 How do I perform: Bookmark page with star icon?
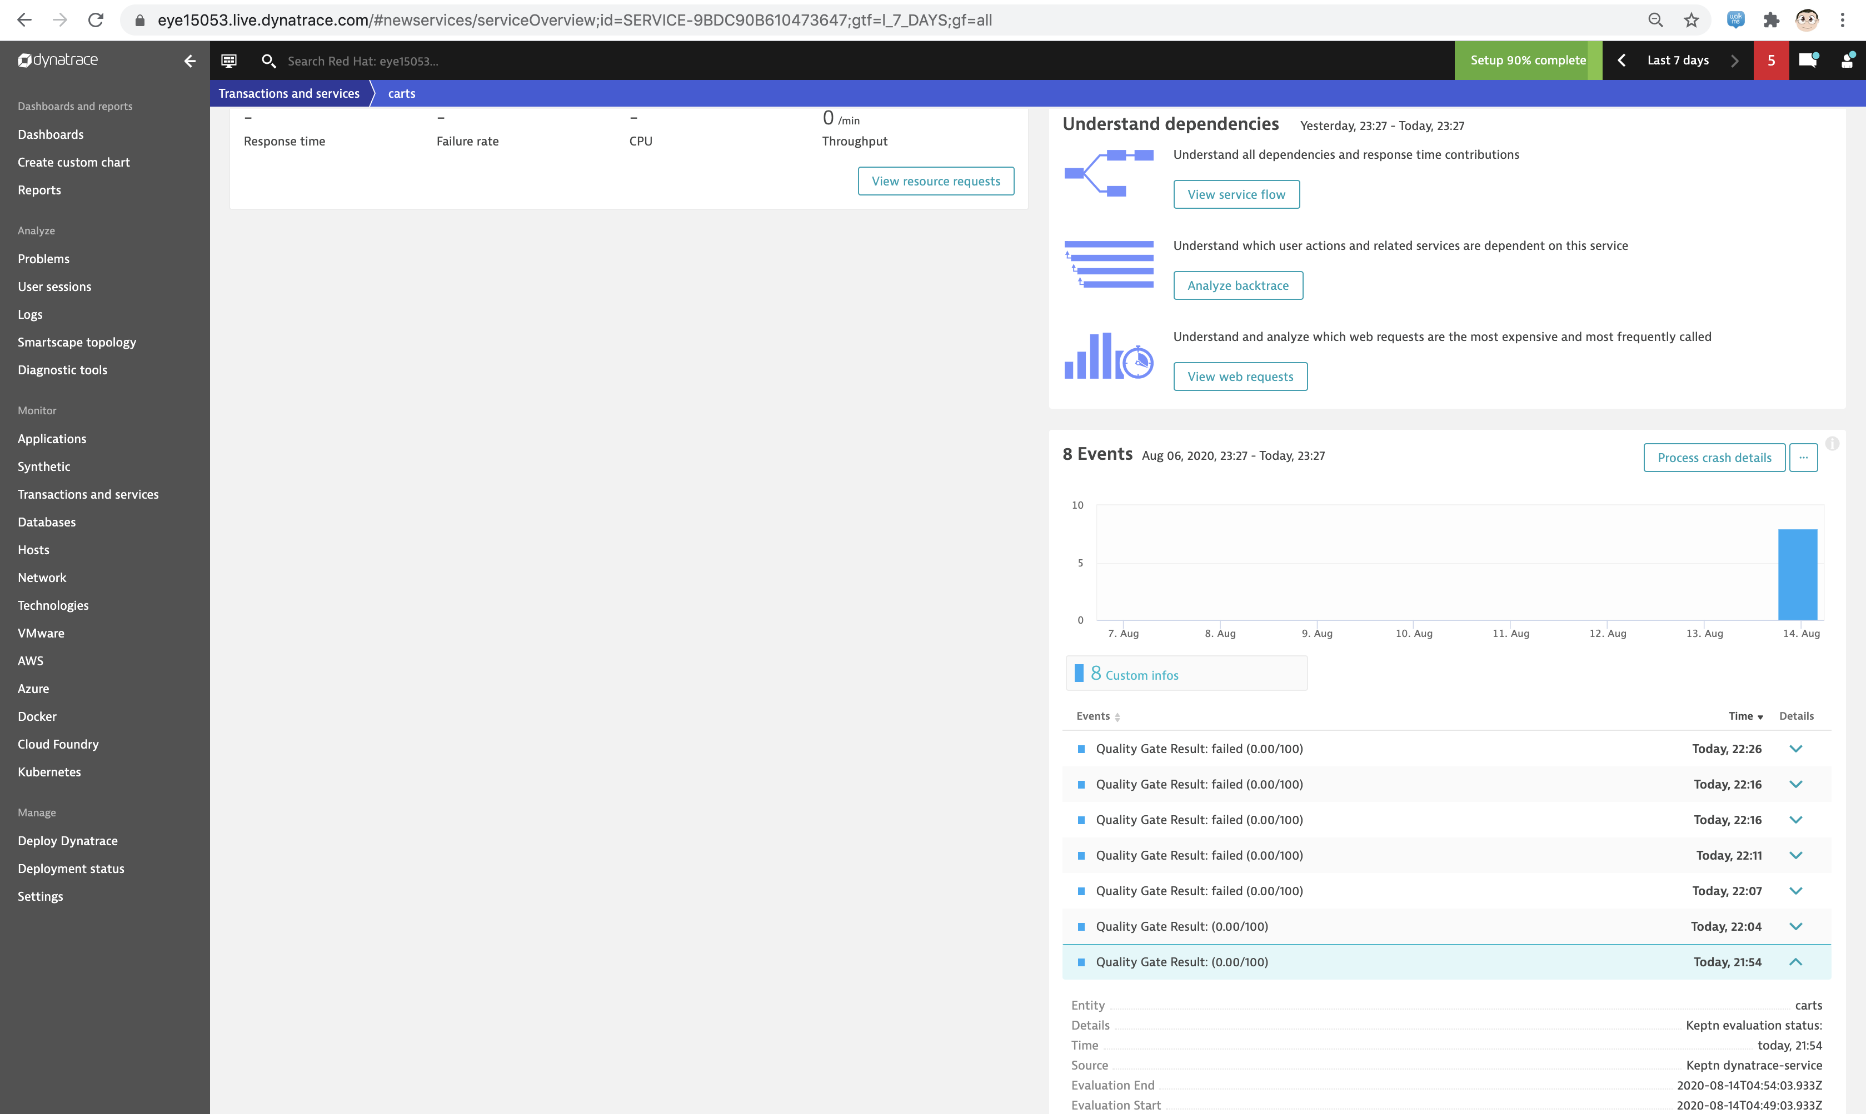click(x=1691, y=20)
